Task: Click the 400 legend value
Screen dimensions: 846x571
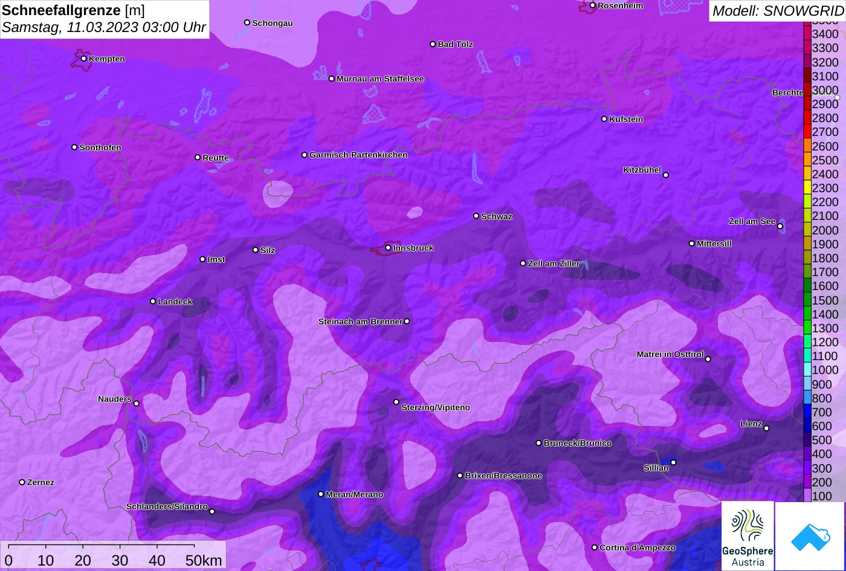Action: pyautogui.click(x=822, y=454)
